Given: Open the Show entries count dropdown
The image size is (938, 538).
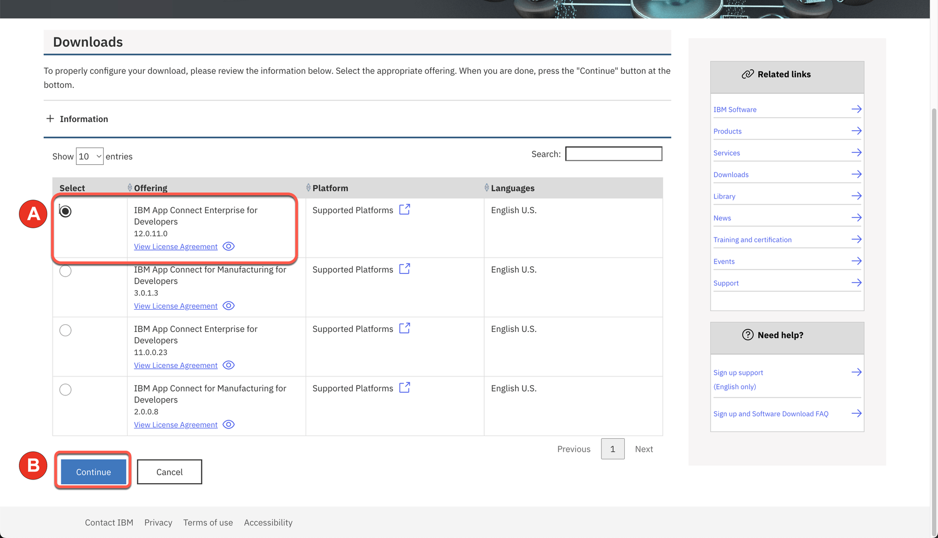Looking at the screenshot, I should pos(90,156).
